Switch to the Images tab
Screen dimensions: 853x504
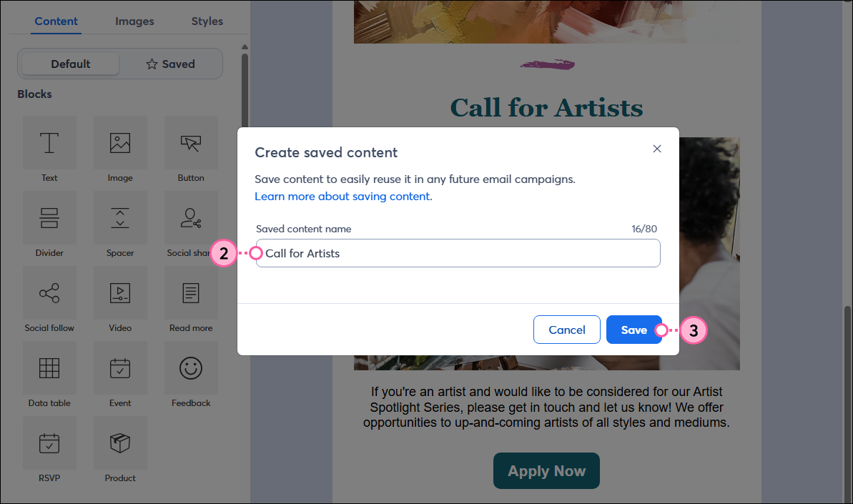point(134,21)
